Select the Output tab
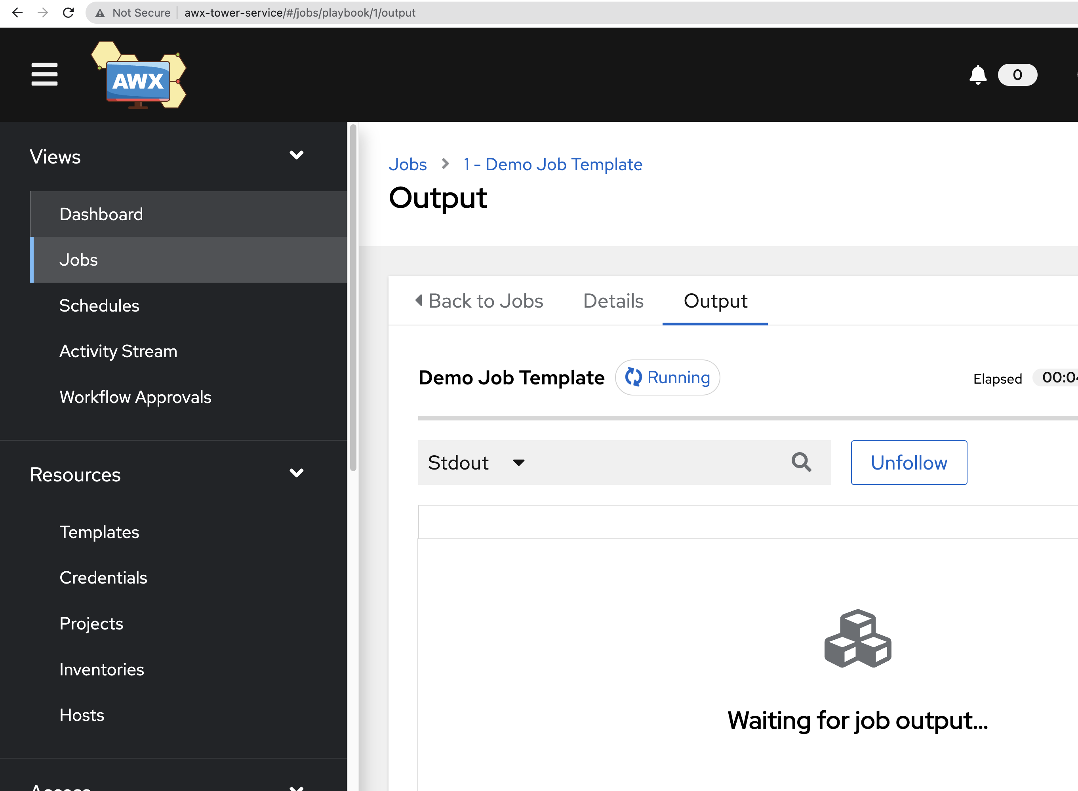 click(715, 301)
